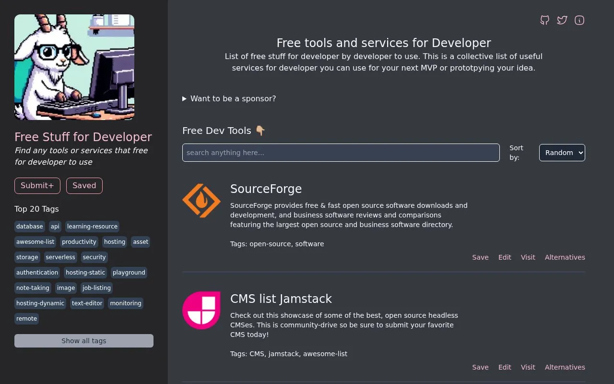
Task: Click the SourceForge logo icon
Action: coord(201,201)
